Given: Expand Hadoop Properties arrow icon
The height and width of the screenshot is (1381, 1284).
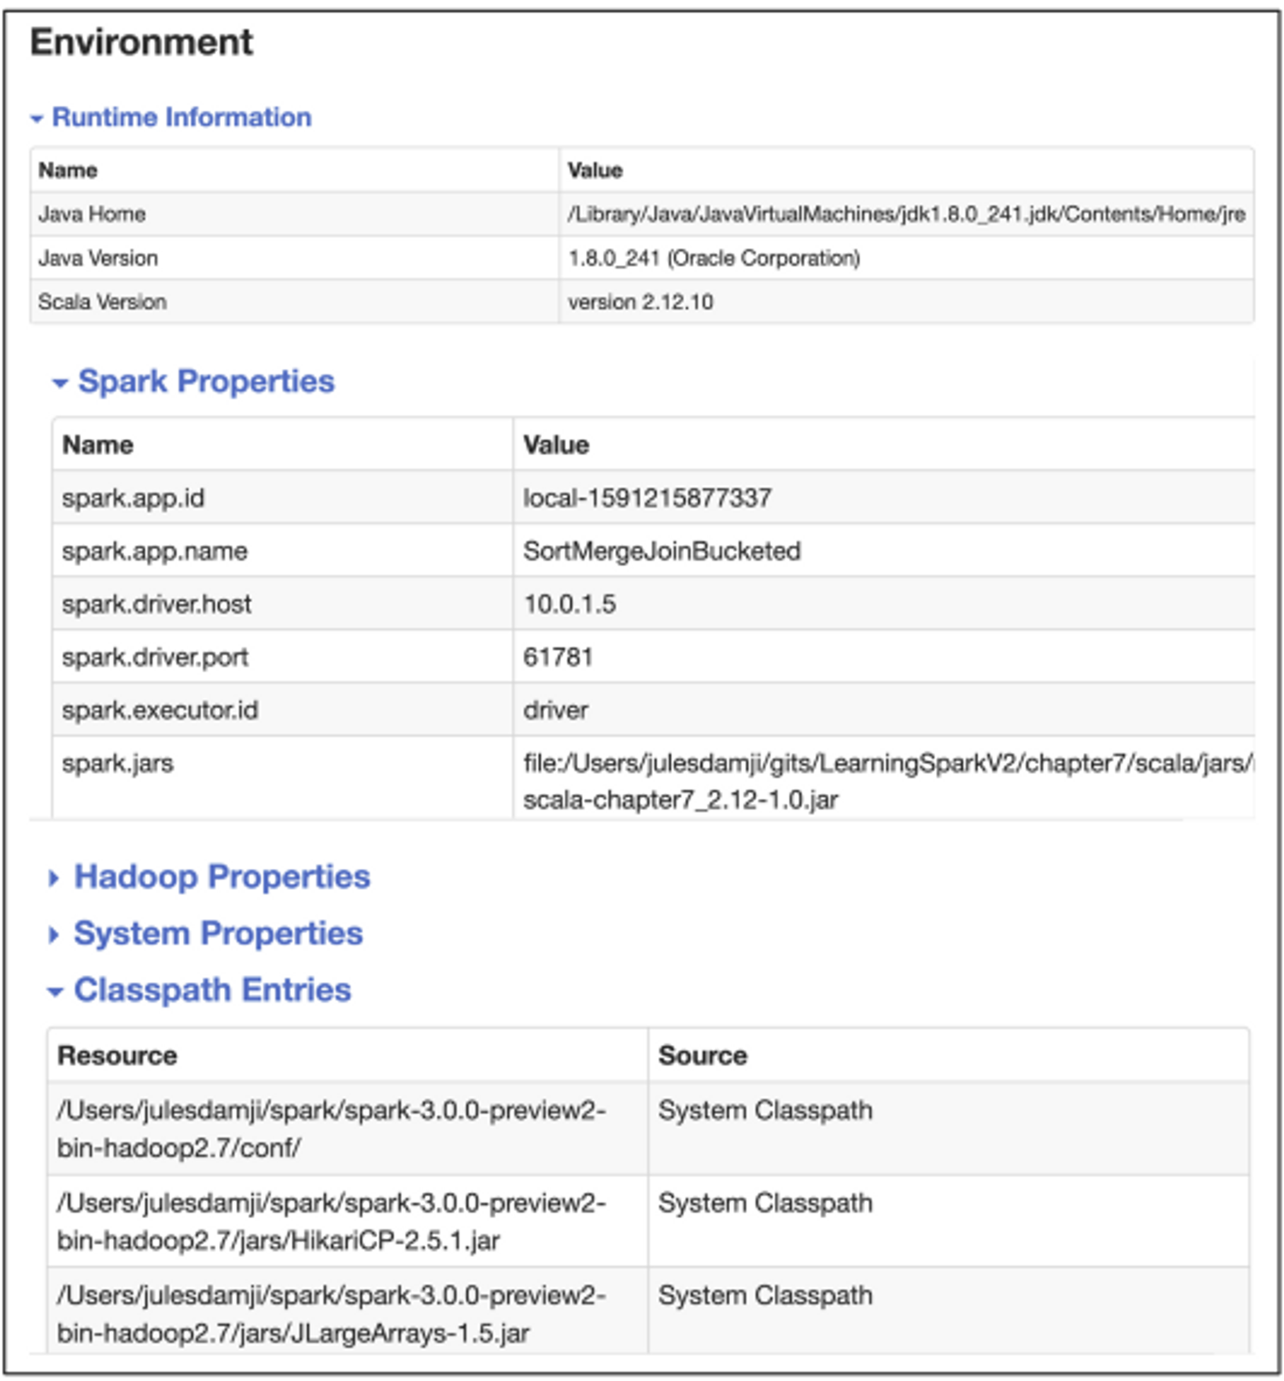Looking at the screenshot, I should coord(53,878).
